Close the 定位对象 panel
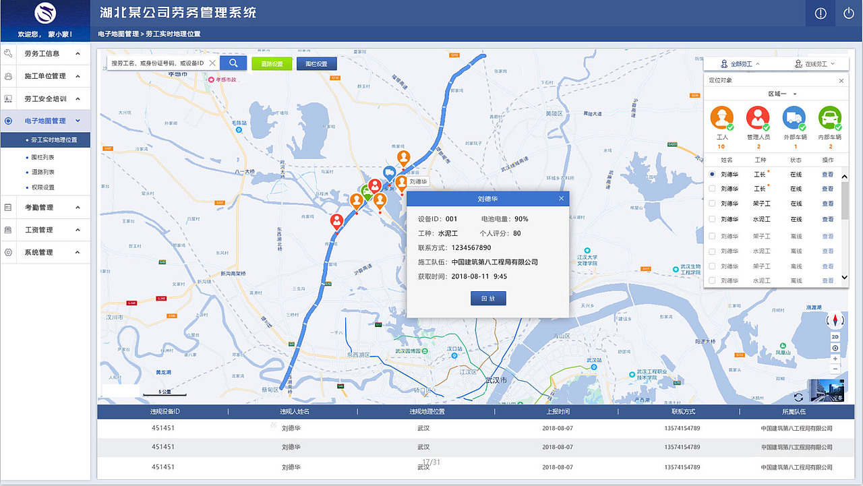This screenshot has width=863, height=486. pos(841,80)
